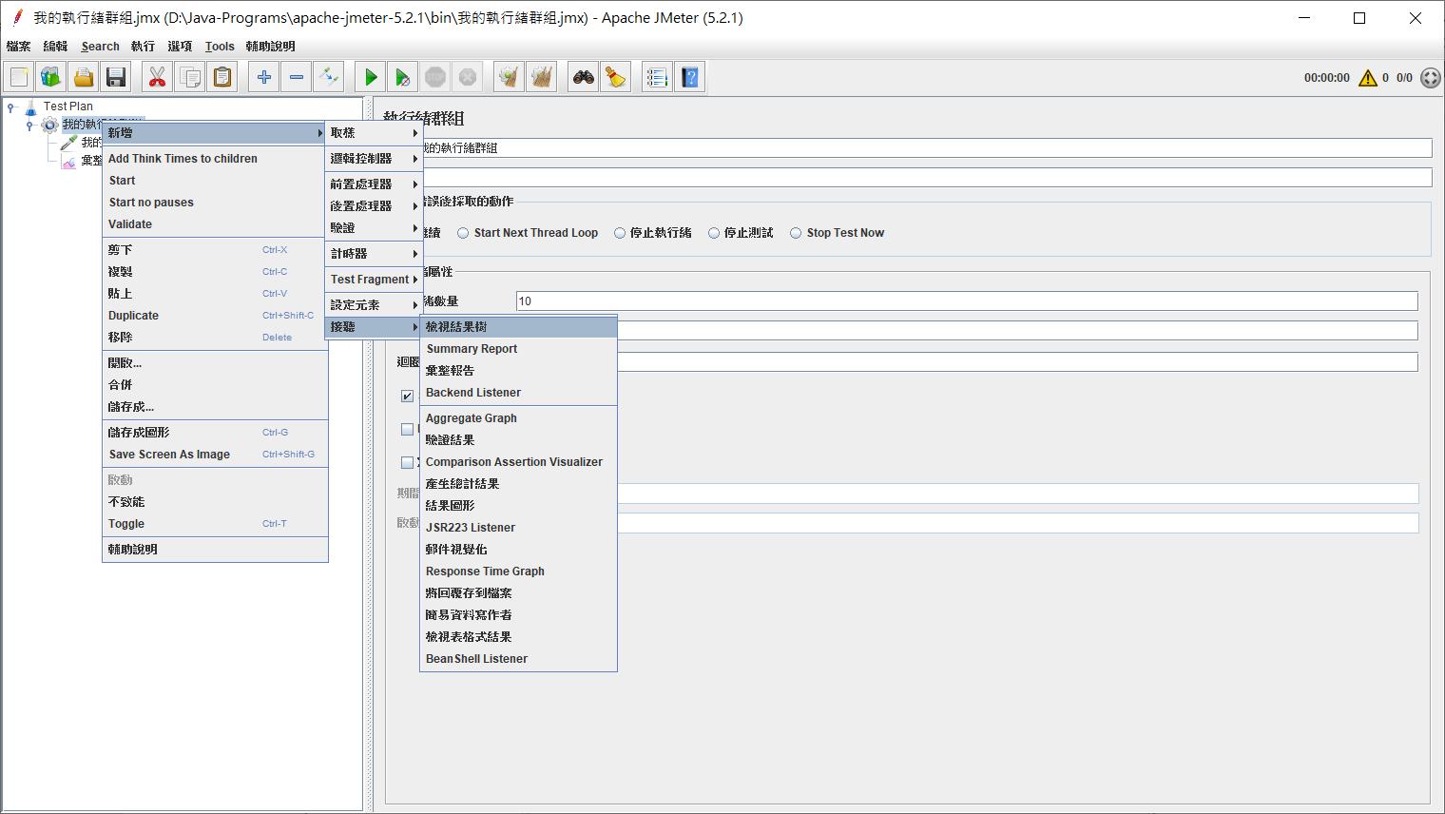
Task: Open the Tools menu
Action: 220,46
